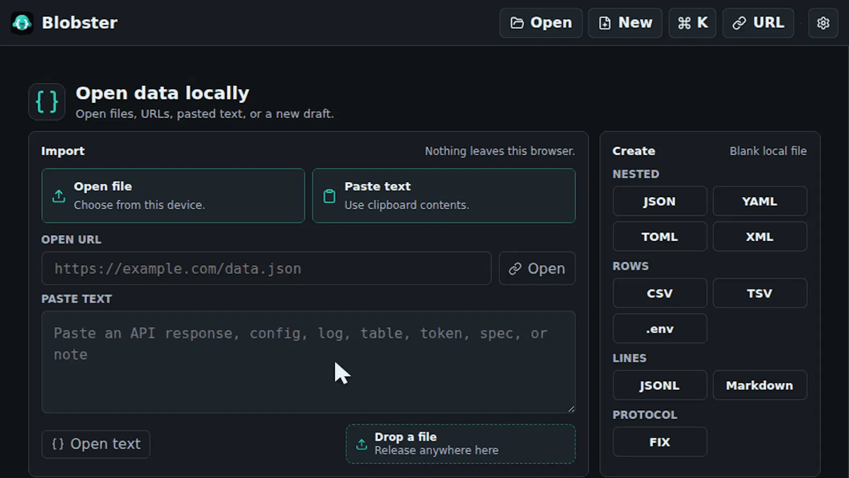Create a blank Markdown file
The image size is (849, 478).
(760, 385)
